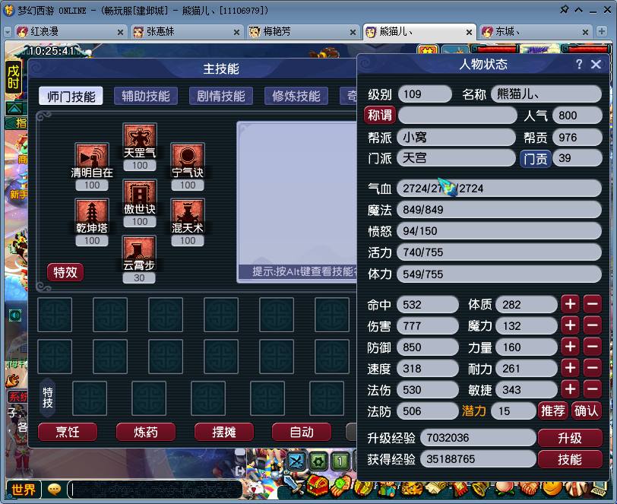Click the empty 称谓 title field
Screen dimensions: 617x504
coord(457,116)
